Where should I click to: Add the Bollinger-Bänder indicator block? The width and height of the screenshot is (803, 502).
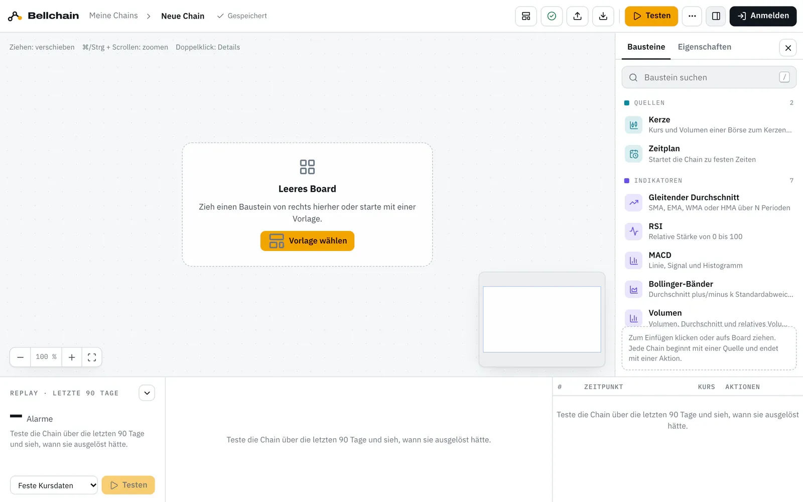(x=709, y=289)
